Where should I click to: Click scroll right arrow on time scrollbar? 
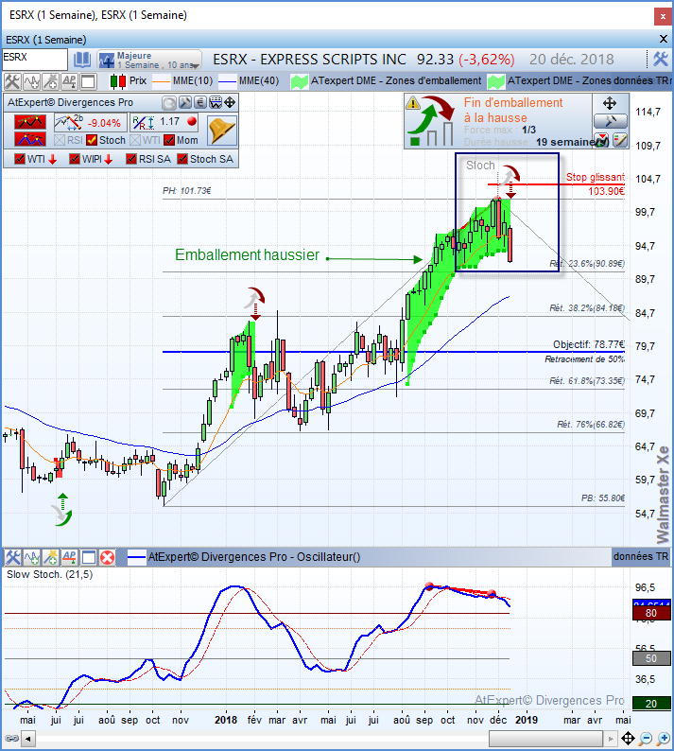[611, 739]
